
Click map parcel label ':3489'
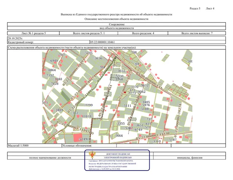pyautogui.click(x=59, y=110)
